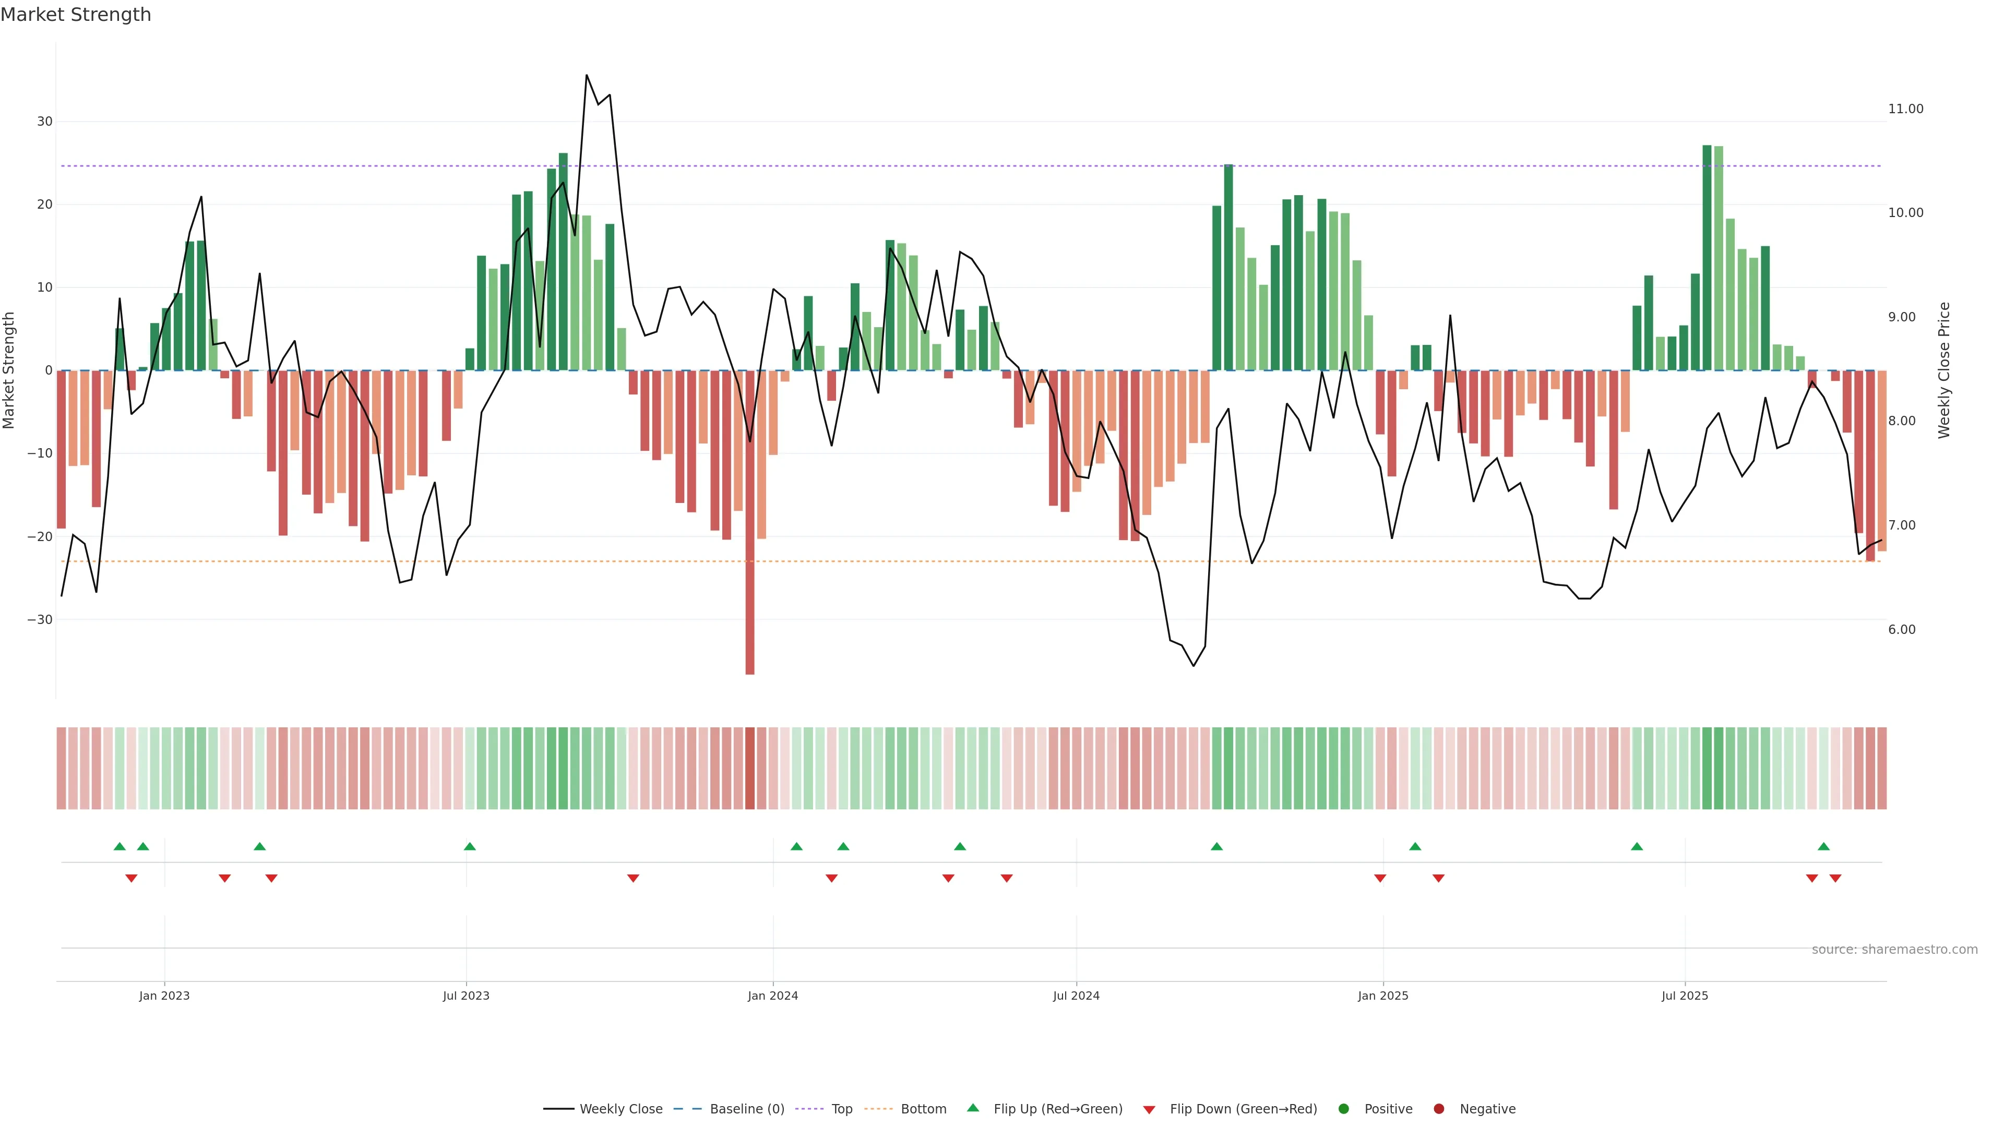Image resolution: width=2004 pixels, height=1127 pixels.
Task: Click the leftmost red flip-down triangle marker
Action: [x=132, y=878]
